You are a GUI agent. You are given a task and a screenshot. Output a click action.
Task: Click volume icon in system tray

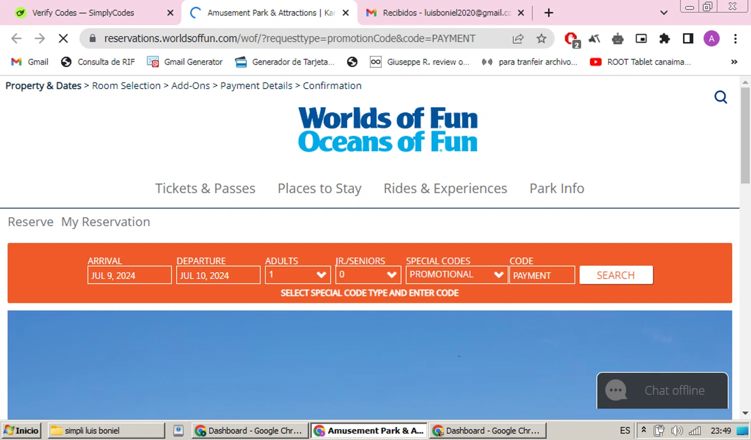coord(676,430)
